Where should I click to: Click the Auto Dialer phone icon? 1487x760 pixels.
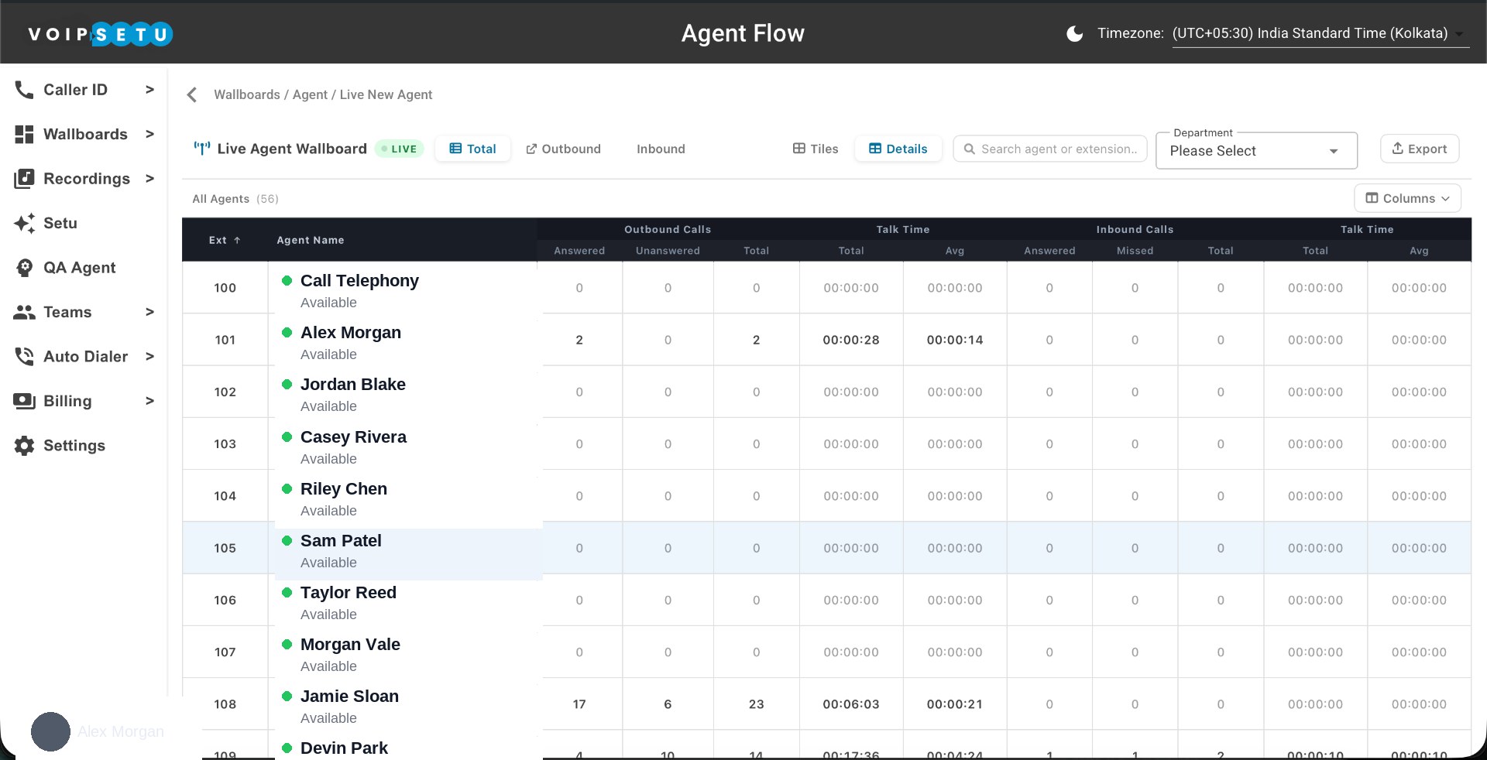click(x=24, y=357)
